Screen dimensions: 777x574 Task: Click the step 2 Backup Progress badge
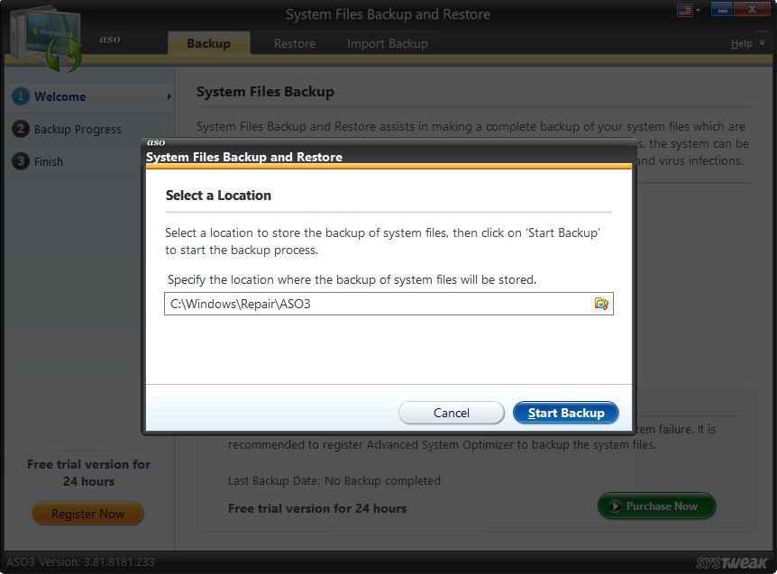coord(19,129)
